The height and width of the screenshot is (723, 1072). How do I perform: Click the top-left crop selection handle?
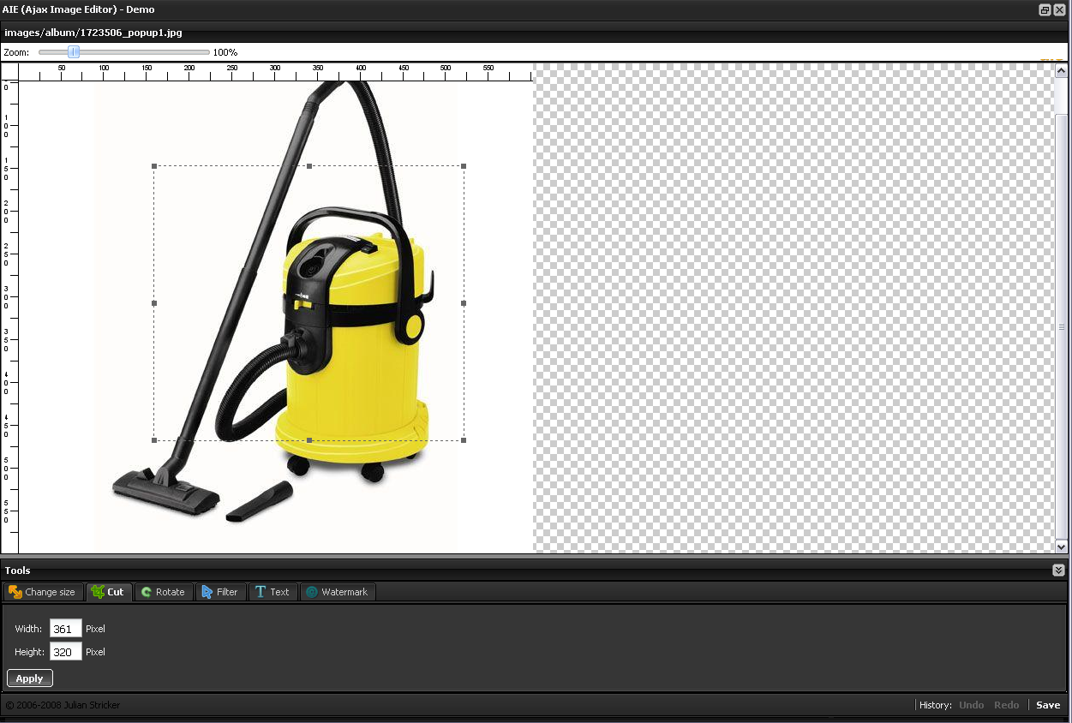[x=154, y=166]
